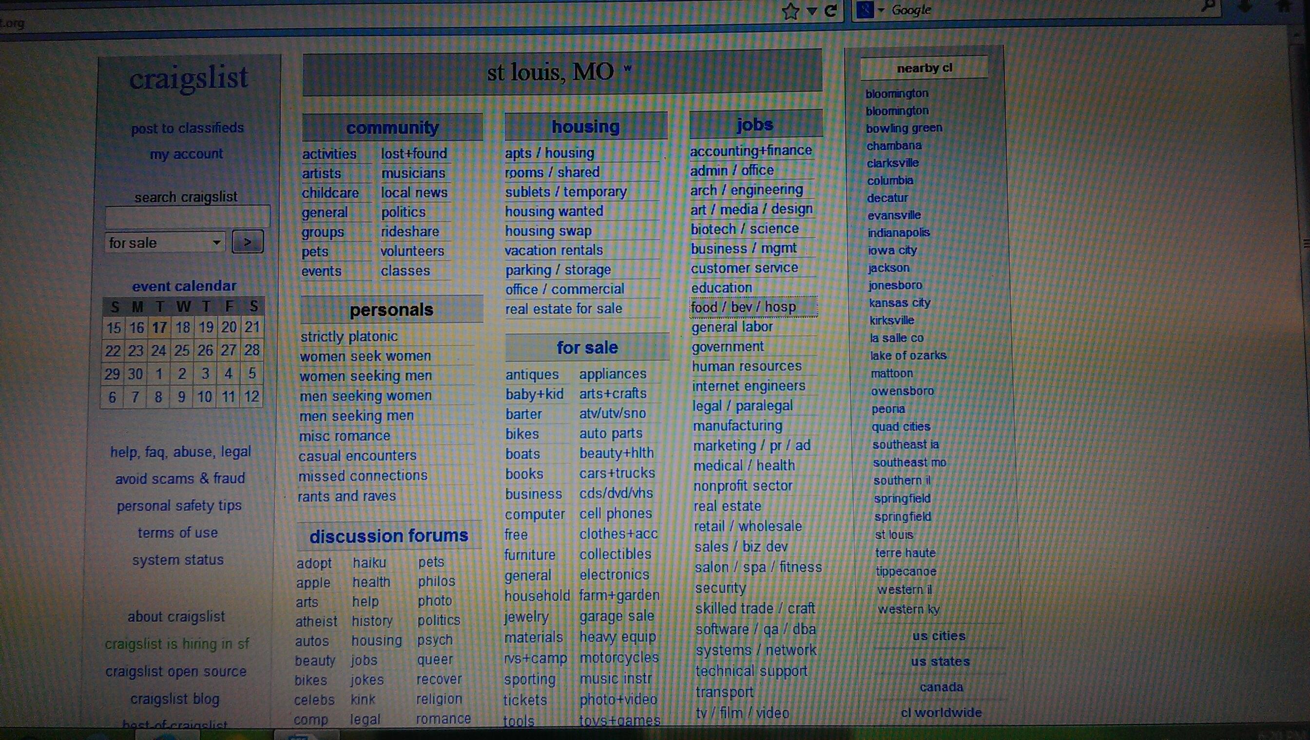Select day 30 in the event calendar
Screen dimensions: 1310x740
(x=135, y=374)
